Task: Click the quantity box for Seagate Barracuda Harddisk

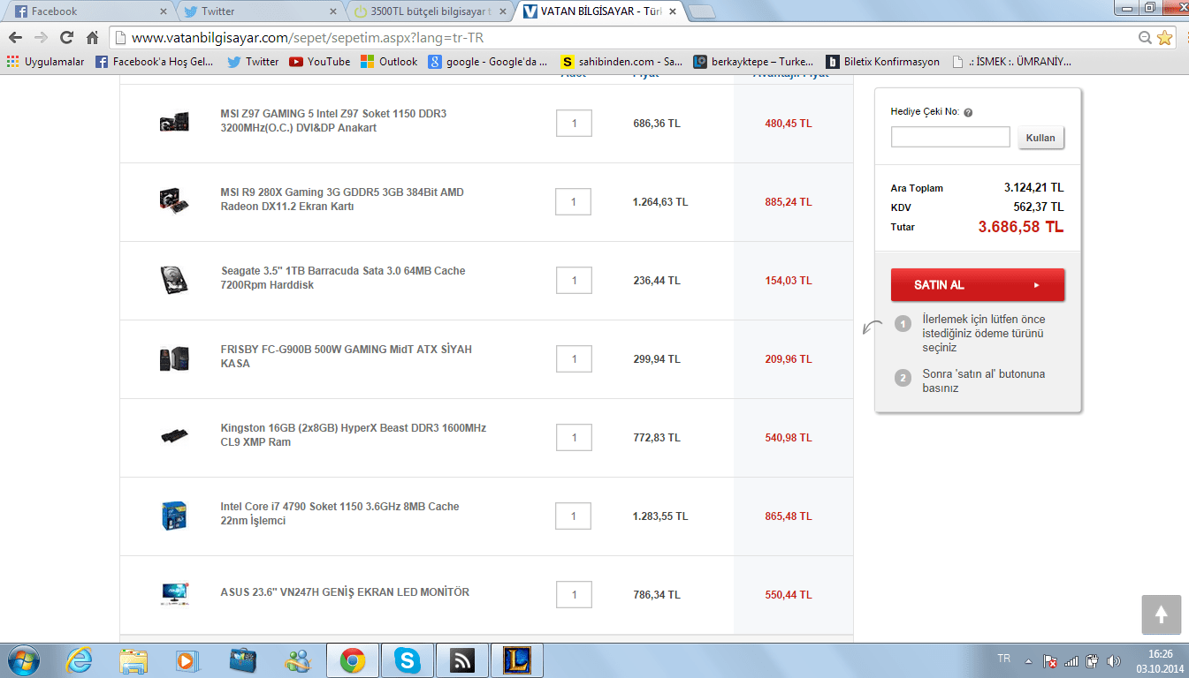Action: [574, 281]
